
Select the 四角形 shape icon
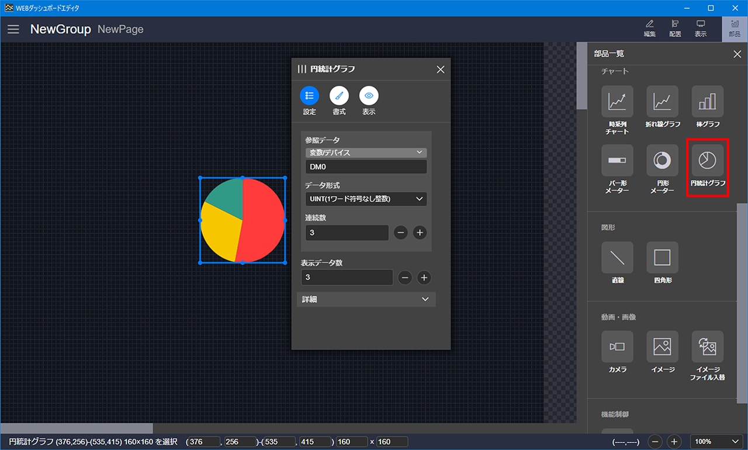click(x=662, y=258)
